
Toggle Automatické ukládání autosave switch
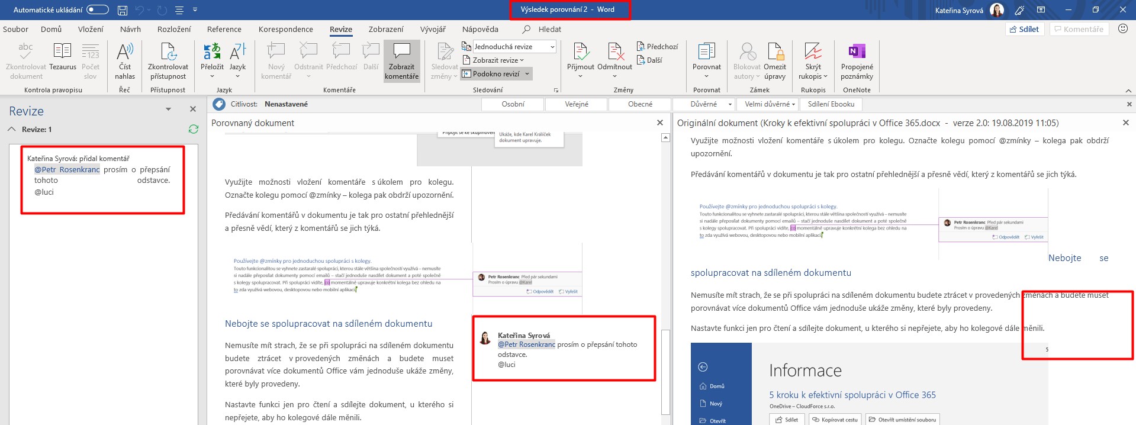(x=98, y=10)
